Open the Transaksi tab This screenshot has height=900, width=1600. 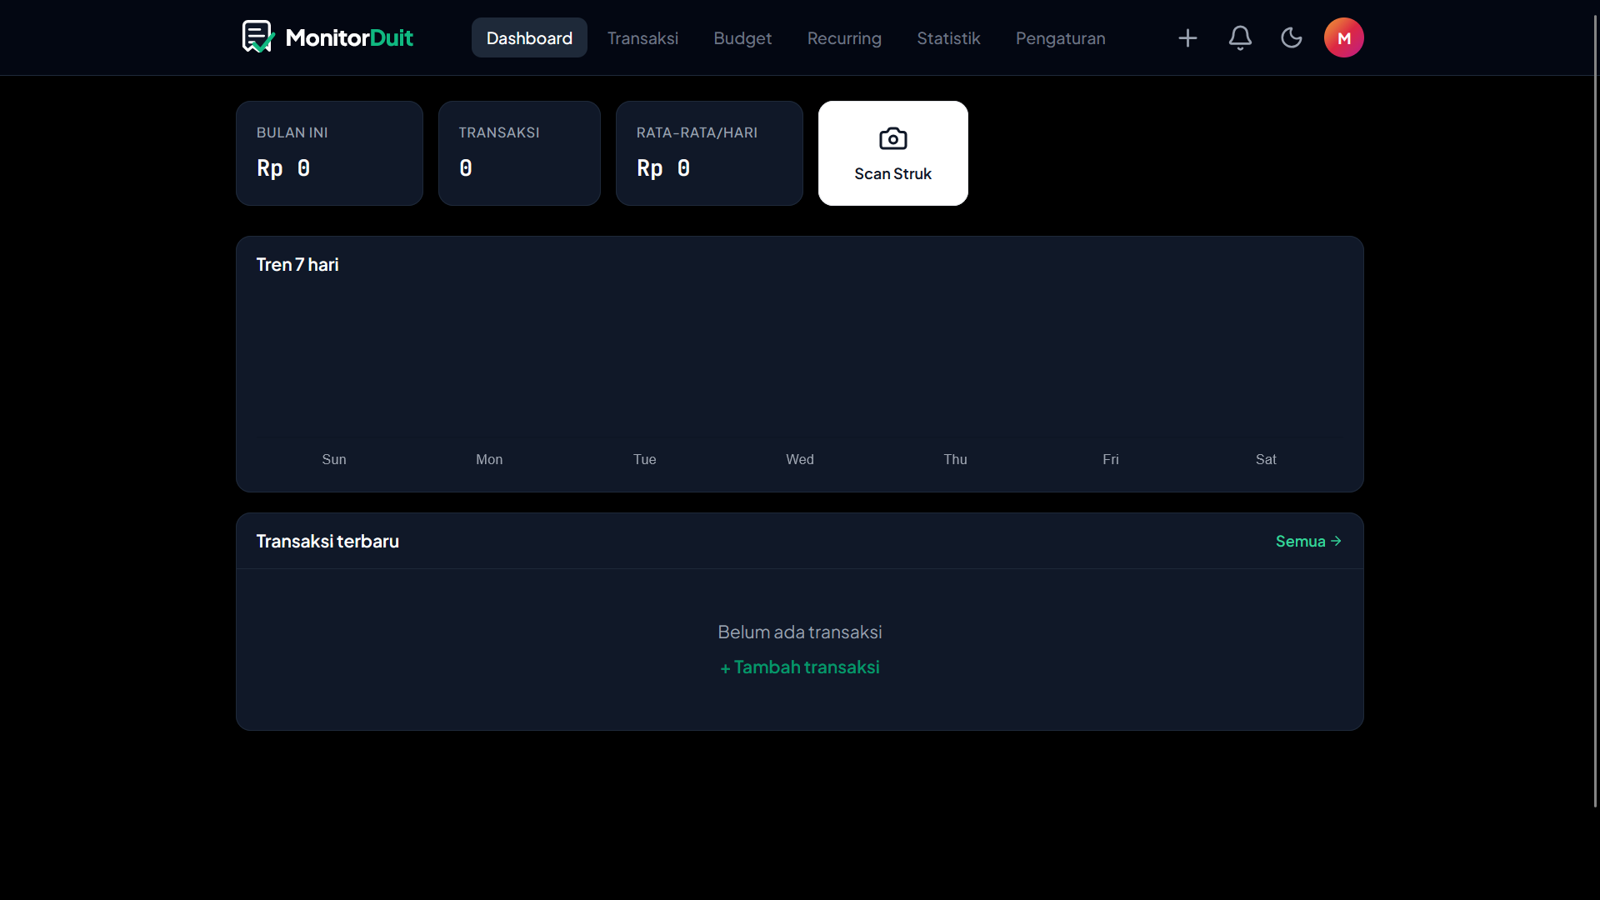tap(642, 37)
